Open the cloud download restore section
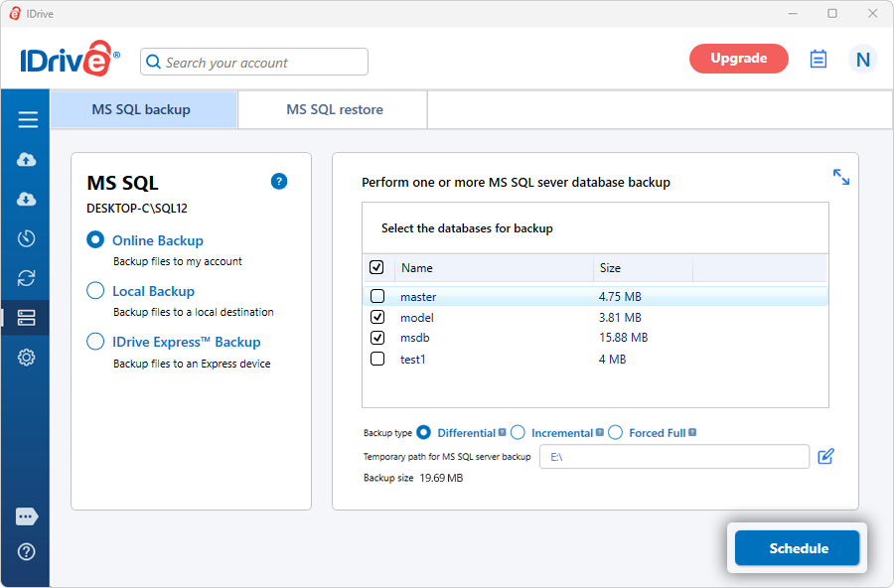Viewport: 894px width, 588px height. pos(26,199)
